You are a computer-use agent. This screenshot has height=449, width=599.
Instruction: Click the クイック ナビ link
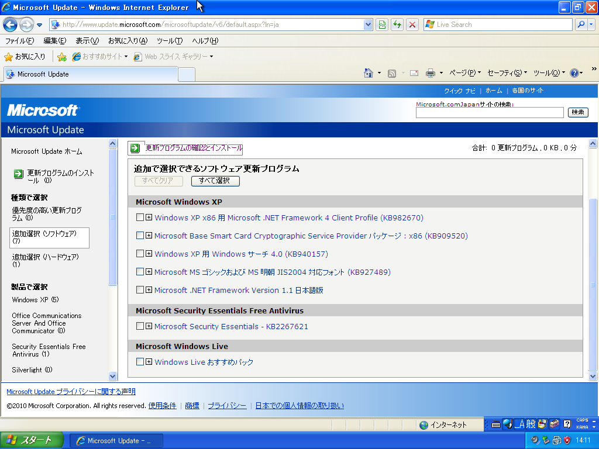[460, 91]
